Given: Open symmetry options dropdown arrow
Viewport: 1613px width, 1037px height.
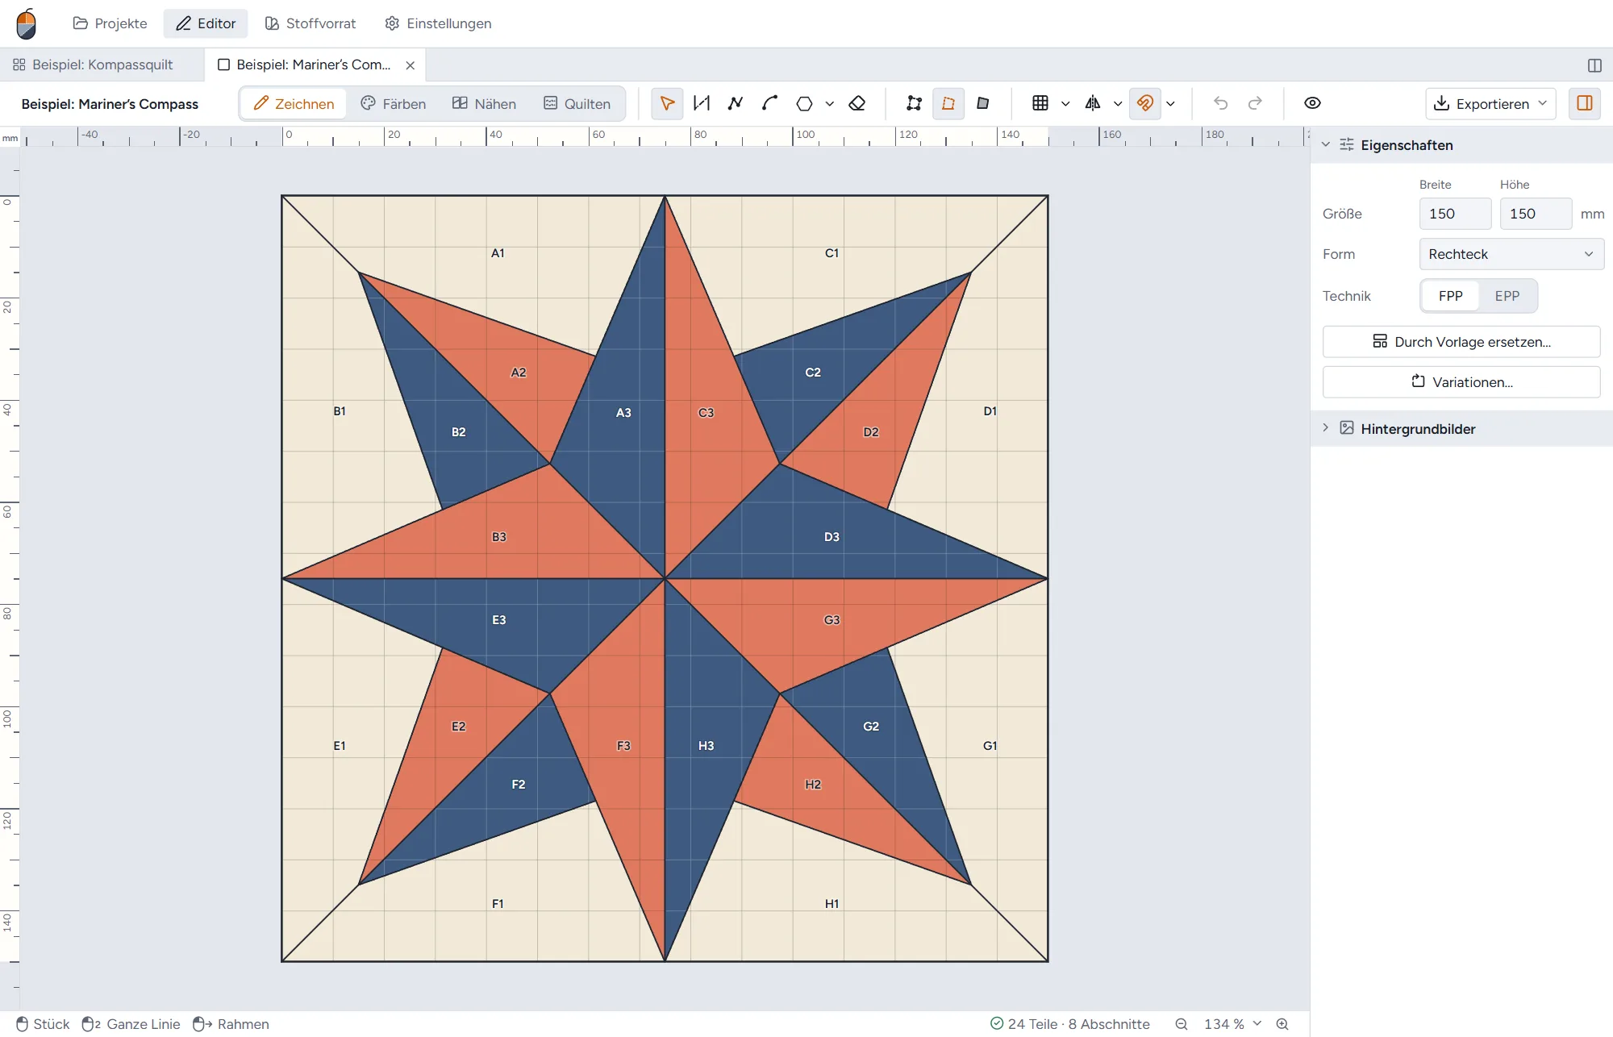Looking at the screenshot, I should pyautogui.click(x=1118, y=103).
